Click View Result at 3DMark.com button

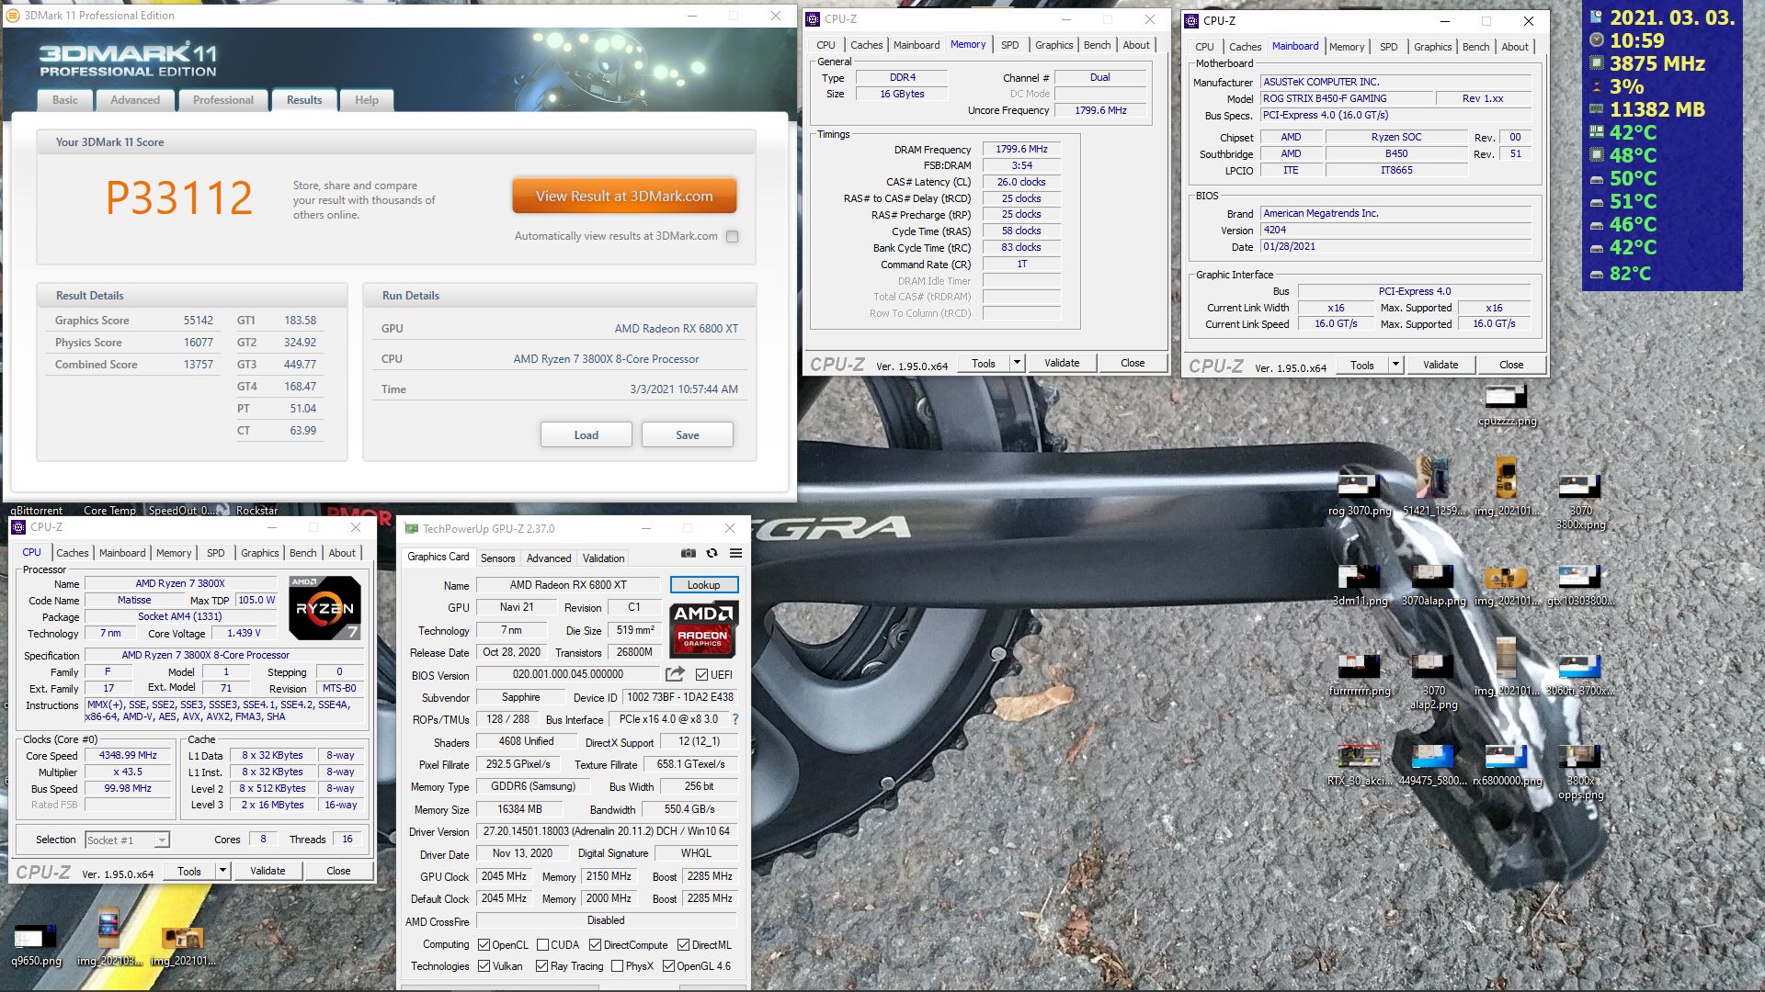tap(624, 196)
